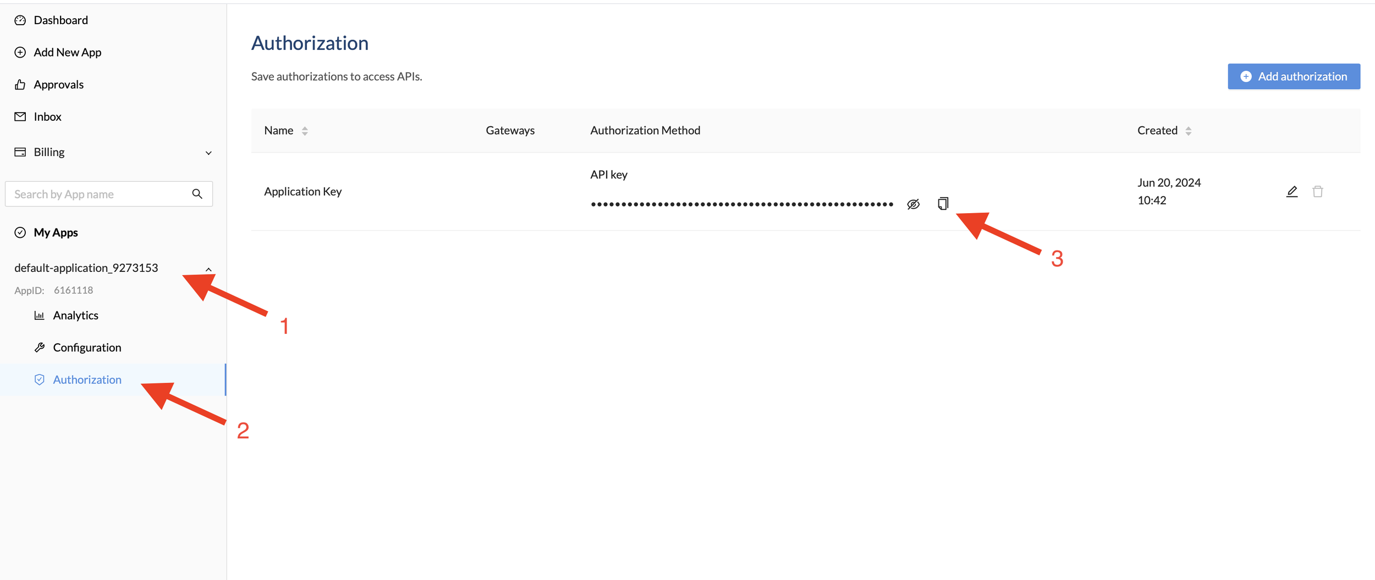This screenshot has width=1375, height=580.
Task: Open the Inbox envelope icon
Action: coord(20,116)
